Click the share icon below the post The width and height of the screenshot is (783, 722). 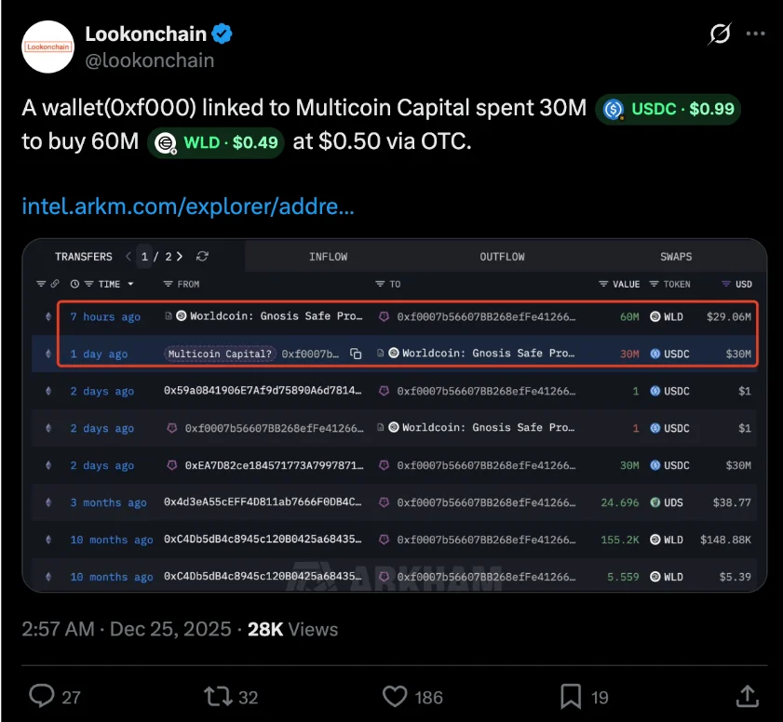coord(747,696)
